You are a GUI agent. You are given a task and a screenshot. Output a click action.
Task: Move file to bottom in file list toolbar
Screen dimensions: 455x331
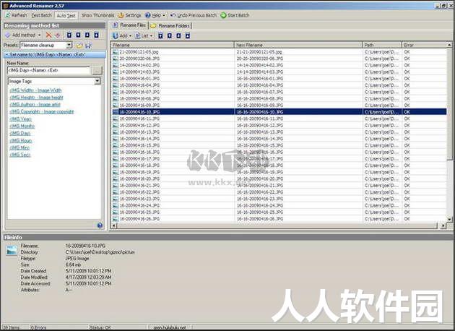(x=188, y=35)
